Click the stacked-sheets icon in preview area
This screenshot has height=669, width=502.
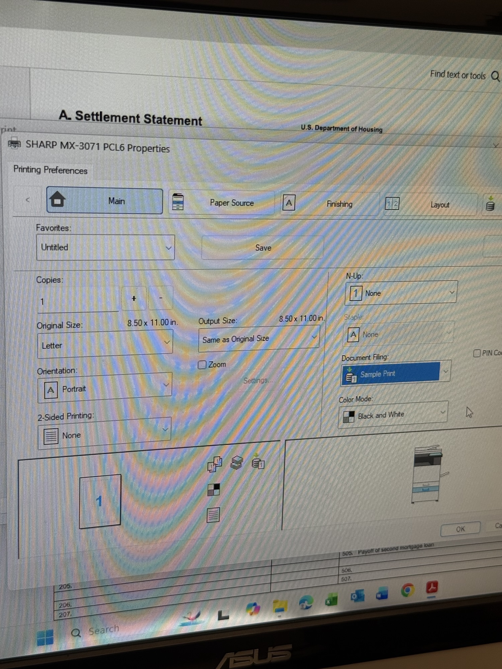(237, 462)
